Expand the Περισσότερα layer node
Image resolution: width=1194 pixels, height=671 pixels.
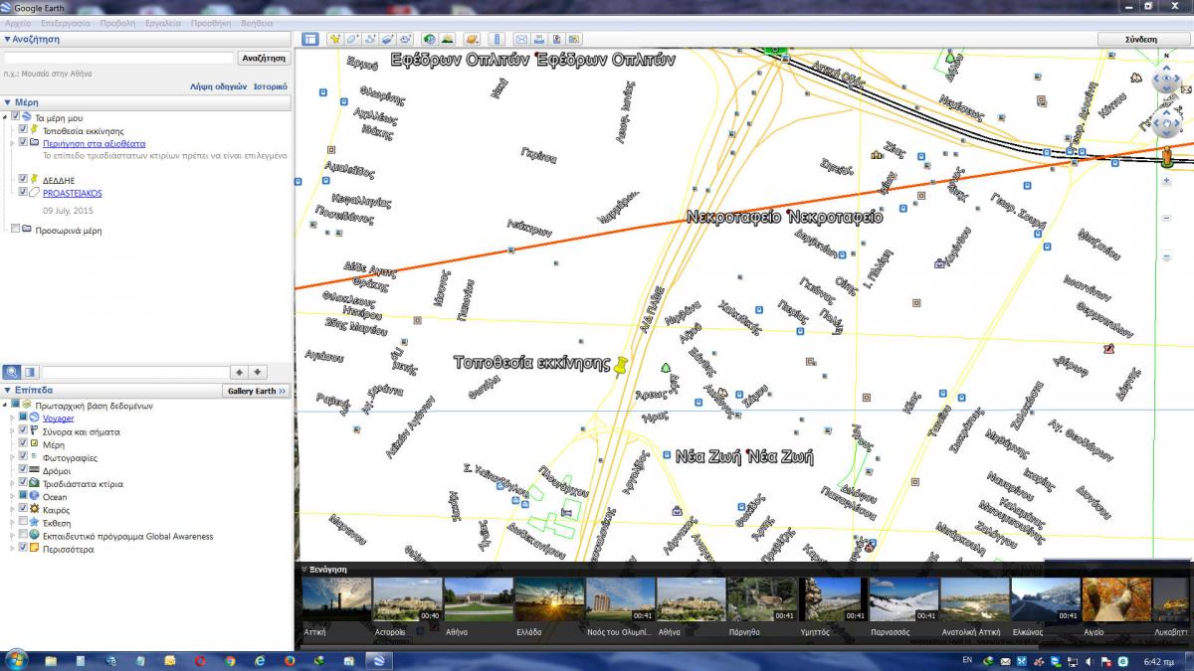[13, 548]
